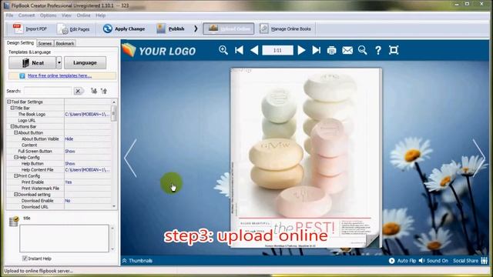493x277 pixels.
Task: Click the Upload Online button
Action: 229,28
